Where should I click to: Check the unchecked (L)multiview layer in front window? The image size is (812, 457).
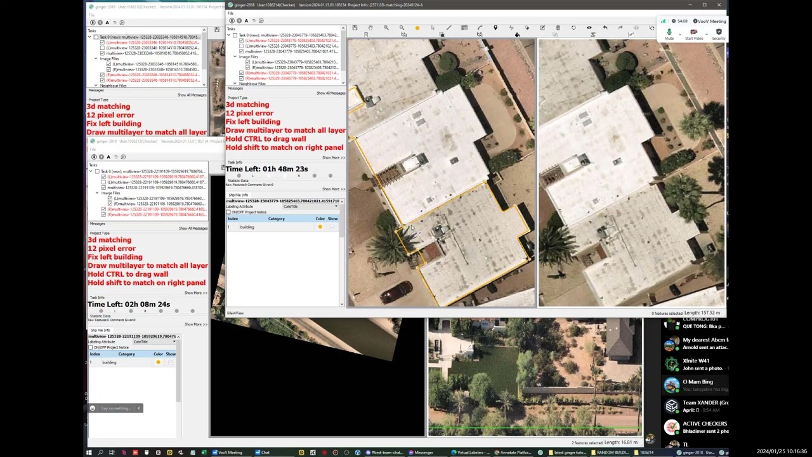point(241,46)
